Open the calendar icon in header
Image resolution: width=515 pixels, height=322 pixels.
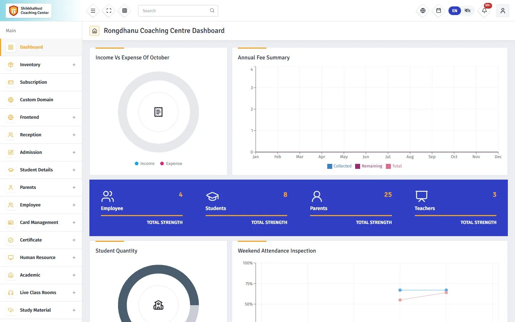[438, 11]
